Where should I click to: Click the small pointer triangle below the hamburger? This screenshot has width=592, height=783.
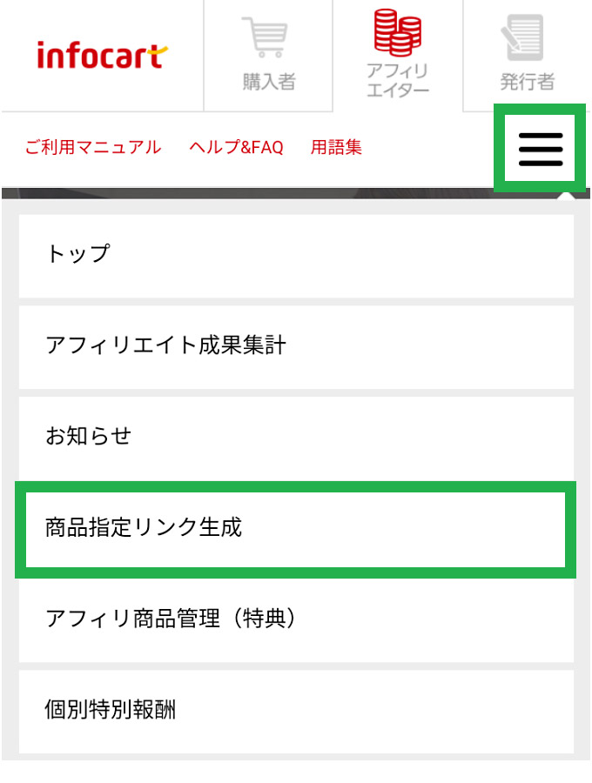(x=565, y=195)
